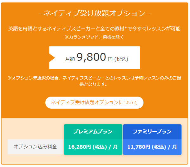Click the 9,800 monthly price figure
The width and height of the screenshot is (190, 167).
[92, 57]
